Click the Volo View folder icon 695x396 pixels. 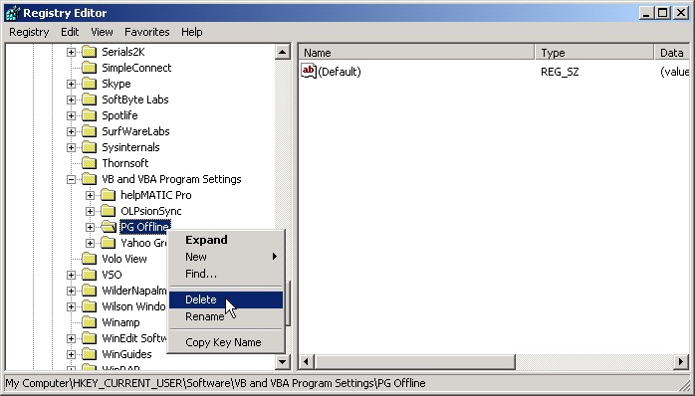[89, 259]
